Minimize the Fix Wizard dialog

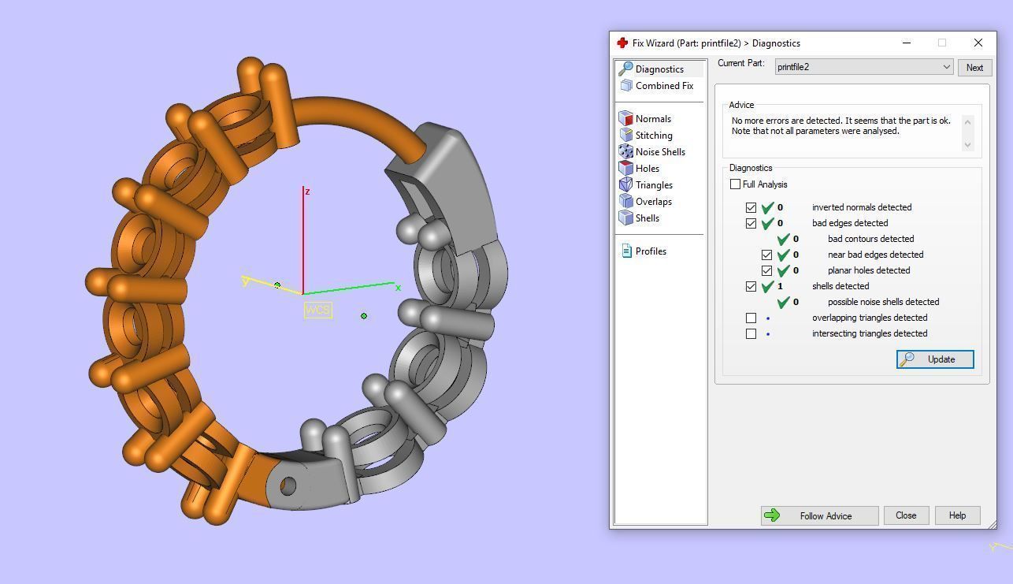click(x=907, y=43)
